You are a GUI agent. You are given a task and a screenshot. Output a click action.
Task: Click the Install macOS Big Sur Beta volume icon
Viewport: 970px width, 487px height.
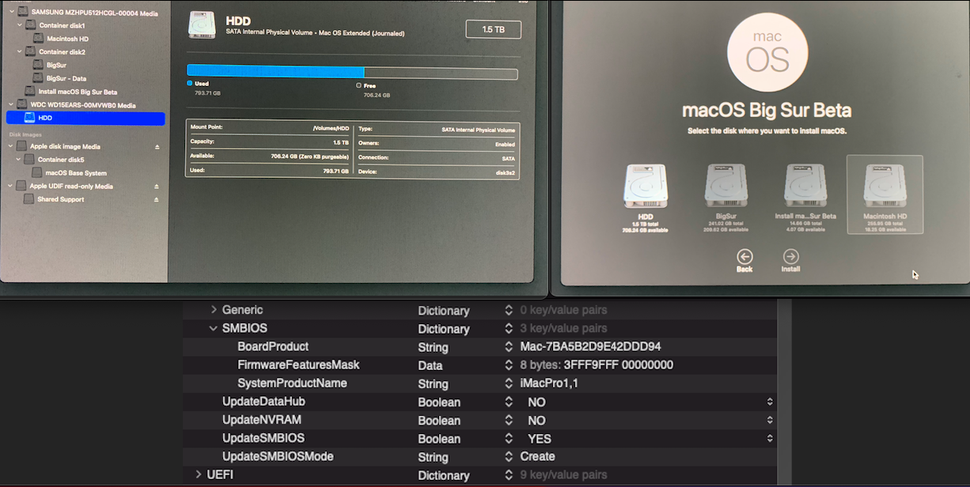click(x=30, y=92)
